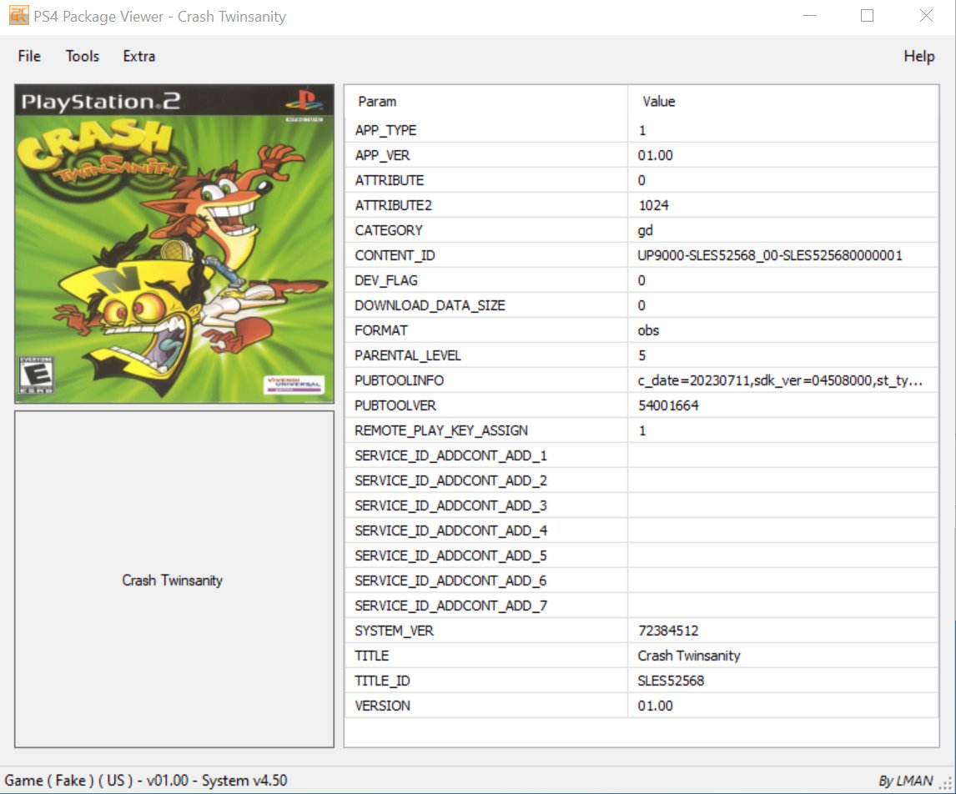Click the window resize grip in status bar
The height and width of the screenshot is (794, 956).
point(946,782)
